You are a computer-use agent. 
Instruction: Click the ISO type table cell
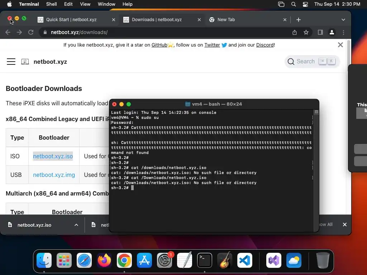tap(17, 156)
